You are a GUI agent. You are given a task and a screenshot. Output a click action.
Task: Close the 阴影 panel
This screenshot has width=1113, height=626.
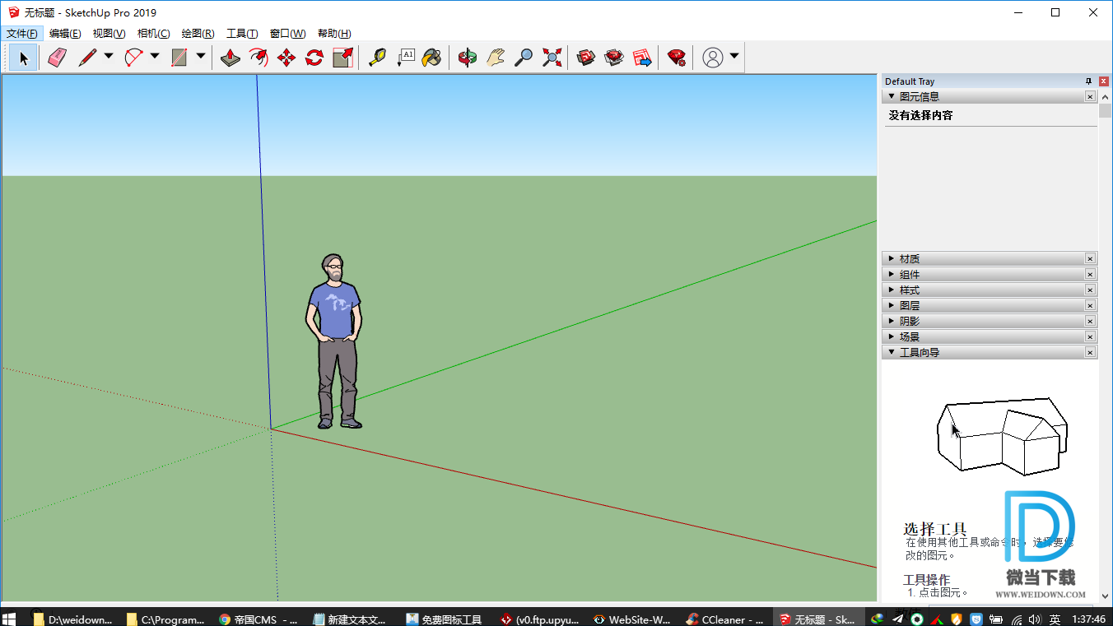click(1090, 322)
